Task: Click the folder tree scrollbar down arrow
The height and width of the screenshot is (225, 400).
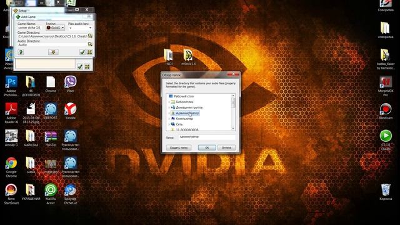Action: tap(233, 128)
